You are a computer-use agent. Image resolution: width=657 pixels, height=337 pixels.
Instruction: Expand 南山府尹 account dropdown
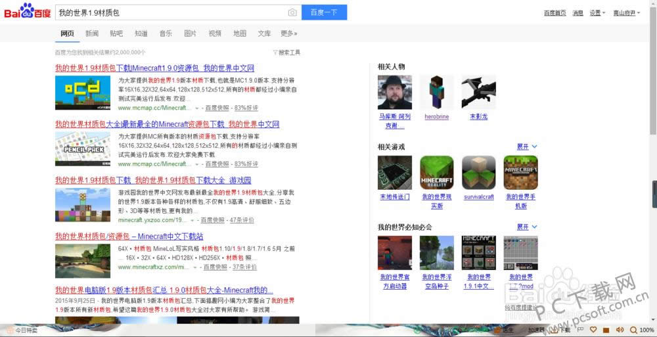pos(626,13)
